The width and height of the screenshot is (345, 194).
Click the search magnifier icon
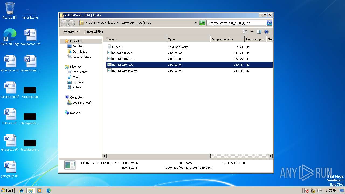tap(269, 23)
